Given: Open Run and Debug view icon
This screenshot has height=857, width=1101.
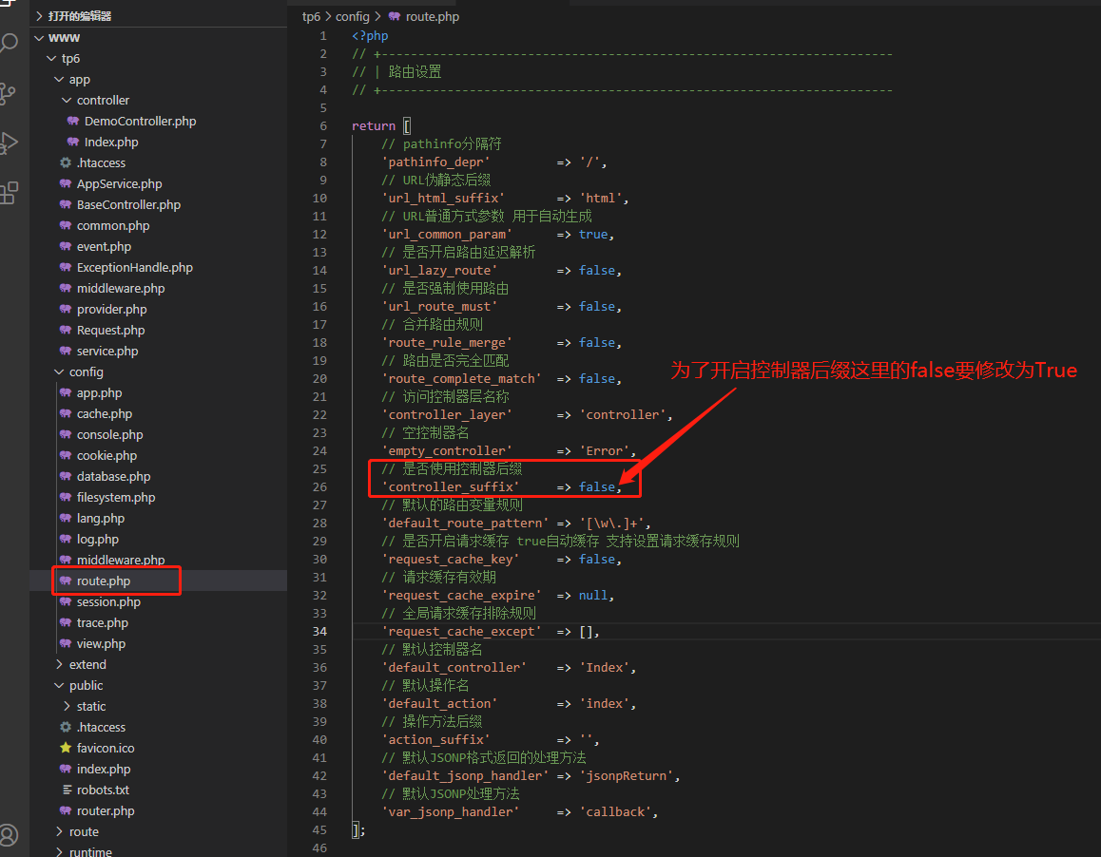Looking at the screenshot, I should tap(9, 143).
